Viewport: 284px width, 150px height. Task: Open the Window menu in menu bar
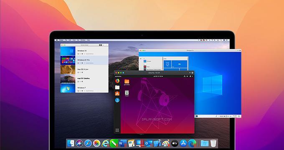point(83,40)
